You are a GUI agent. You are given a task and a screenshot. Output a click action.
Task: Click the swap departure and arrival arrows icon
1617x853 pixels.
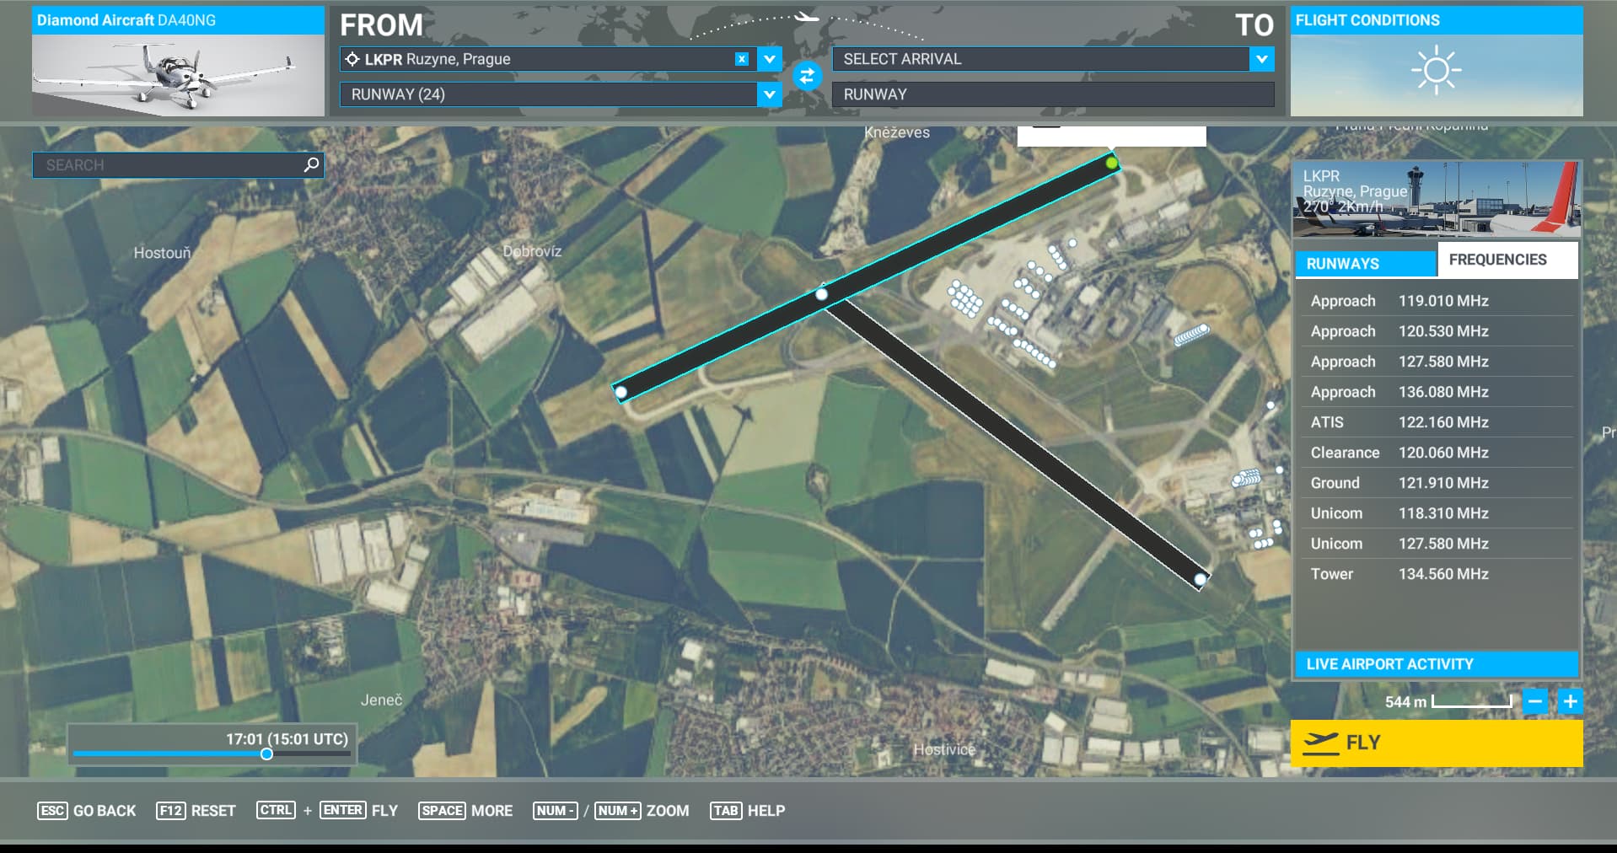tap(808, 76)
